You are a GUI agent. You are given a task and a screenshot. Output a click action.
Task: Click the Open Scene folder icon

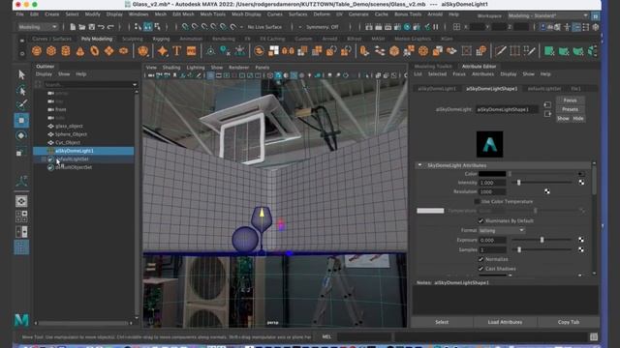tap(82, 27)
